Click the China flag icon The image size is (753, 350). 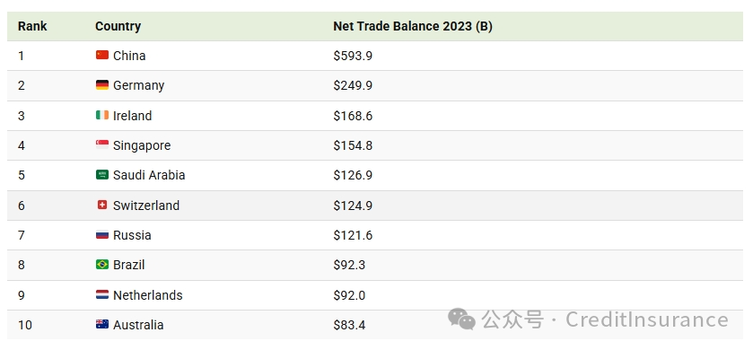pyautogui.click(x=101, y=56)
